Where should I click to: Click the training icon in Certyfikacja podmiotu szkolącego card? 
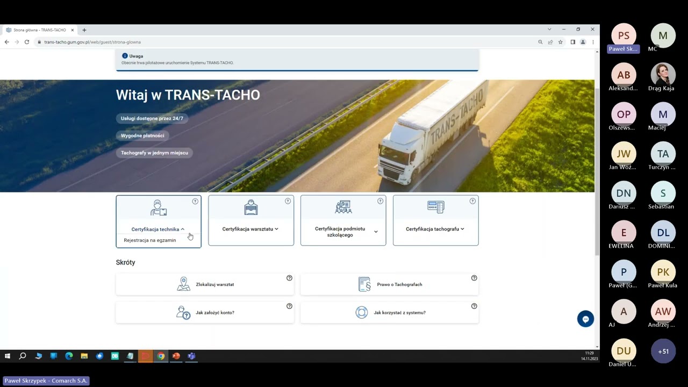[343, 207]
